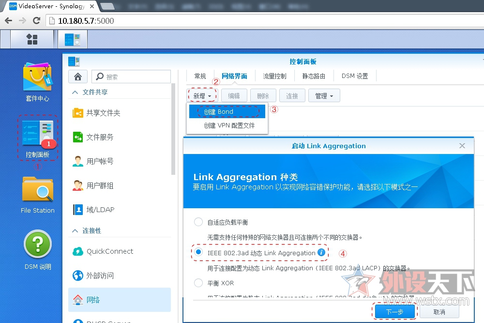Click the 连接 toolbar button

[292, 96]
